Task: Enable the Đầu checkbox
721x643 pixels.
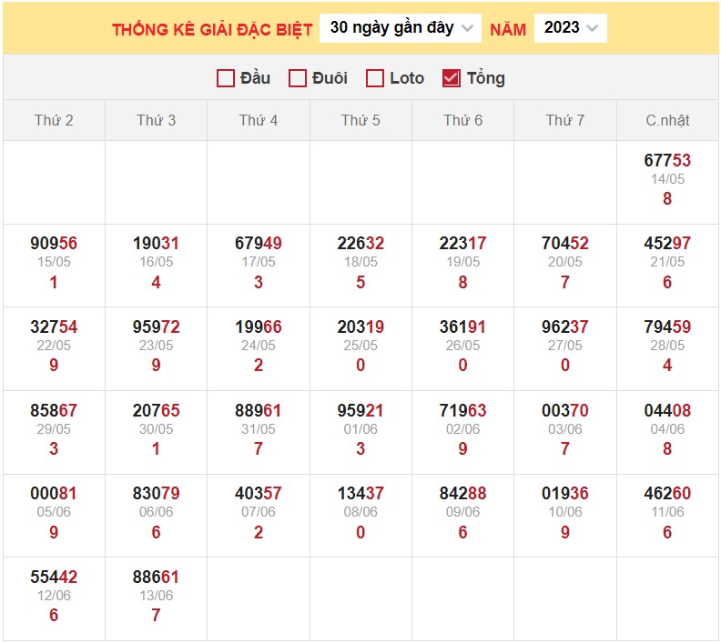Action: (x=227, y=78)
